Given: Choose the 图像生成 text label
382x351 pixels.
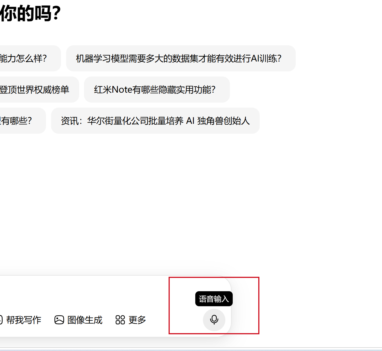Looking at the screenshot, I should point(85,320).
